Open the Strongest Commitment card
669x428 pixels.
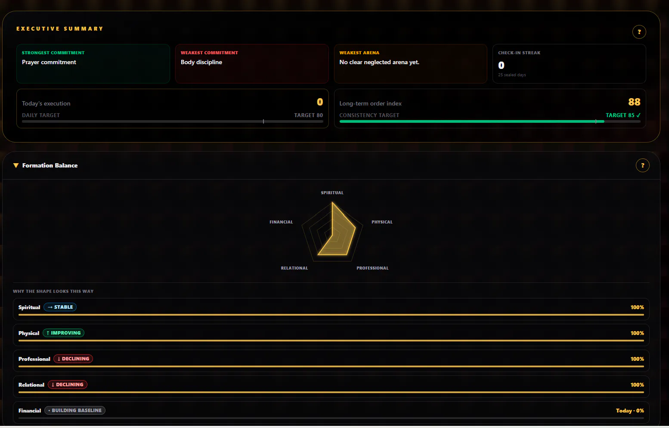pyautogui.click(x=93, y=64)
